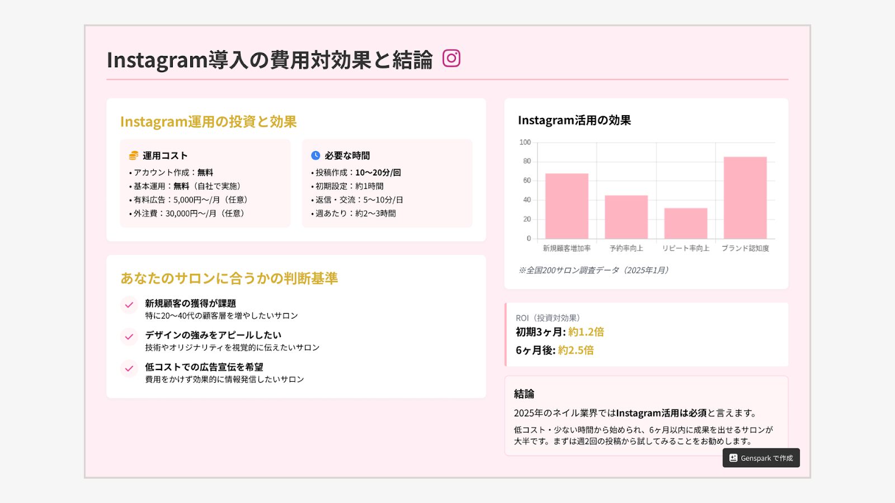
Task: Click the line 基本運用：無料（自社で実施）
Action: (186, 186)
